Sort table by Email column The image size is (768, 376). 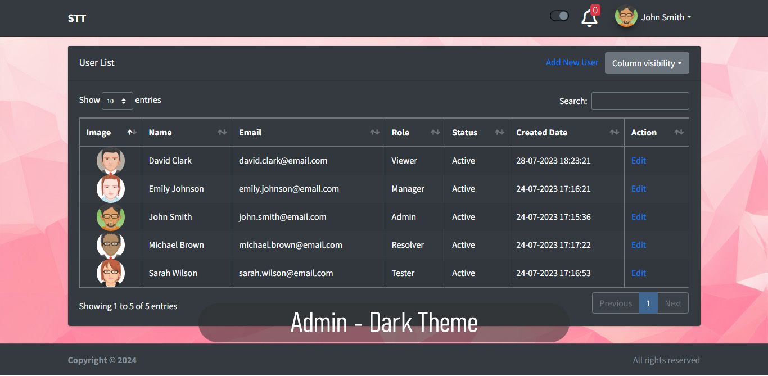pos(308,133)
